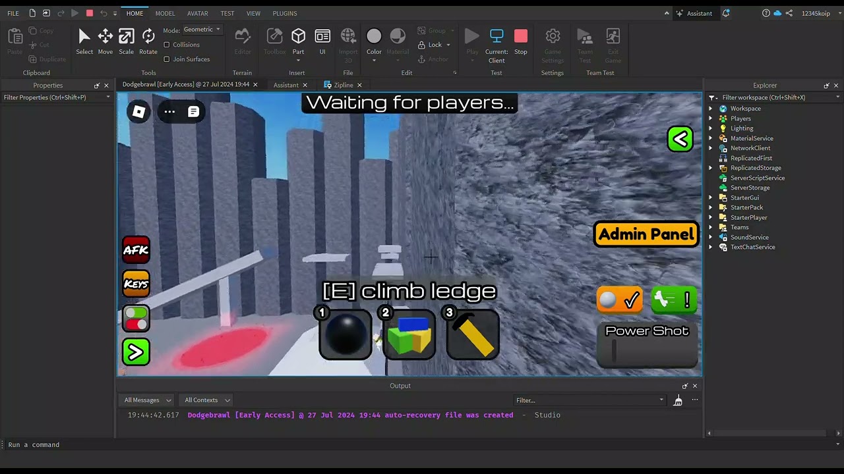The height and width of the screenshot is (474, 844).
Task: Expand the StarterGui node arrow
Action: pyautogui.click(x=711, y=197)
